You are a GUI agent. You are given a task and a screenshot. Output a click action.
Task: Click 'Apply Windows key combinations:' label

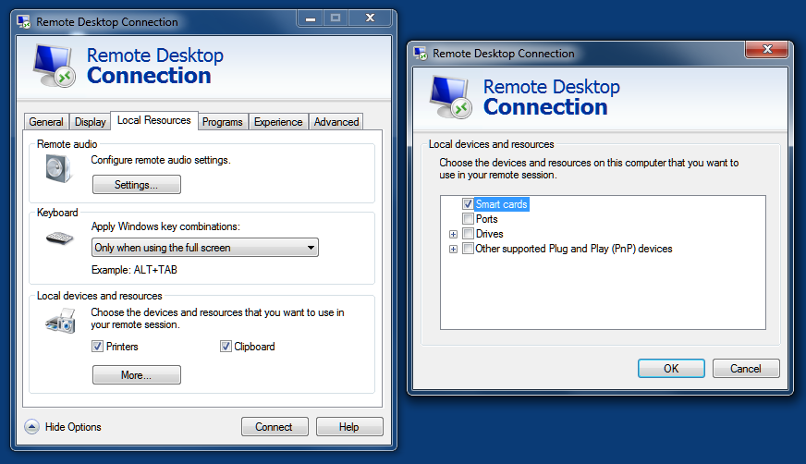(x=165, y=226)
